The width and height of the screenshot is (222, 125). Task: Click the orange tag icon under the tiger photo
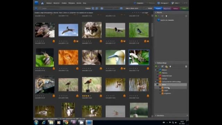[54, 96]
